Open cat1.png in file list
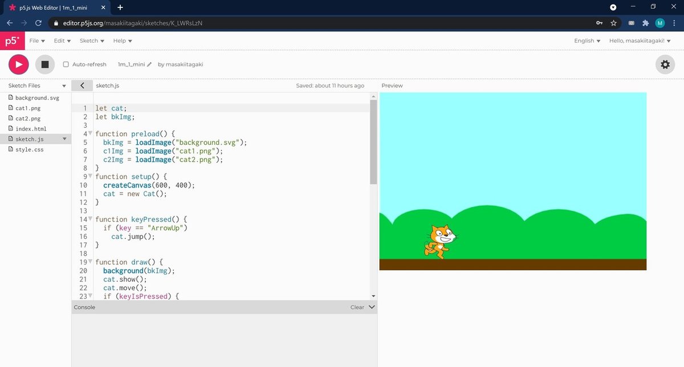Viewport: 684px width, 367px height. click(x=28, y=108)
